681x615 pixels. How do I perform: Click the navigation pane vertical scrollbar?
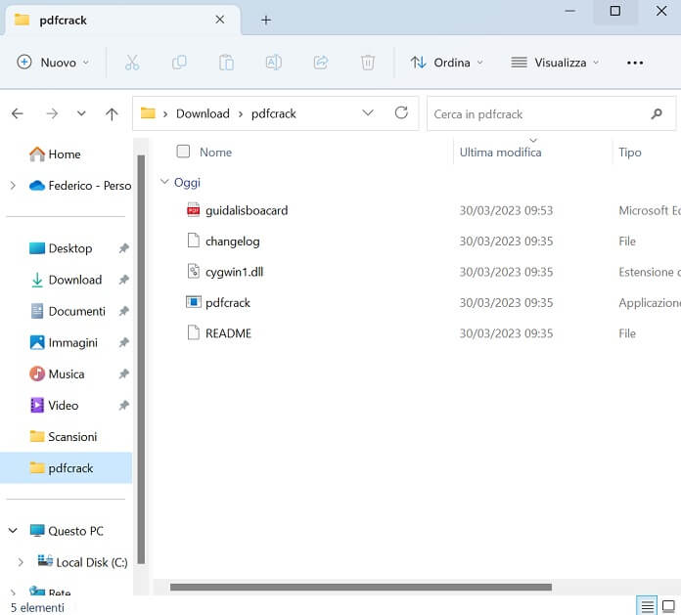[x=141, y=360]
